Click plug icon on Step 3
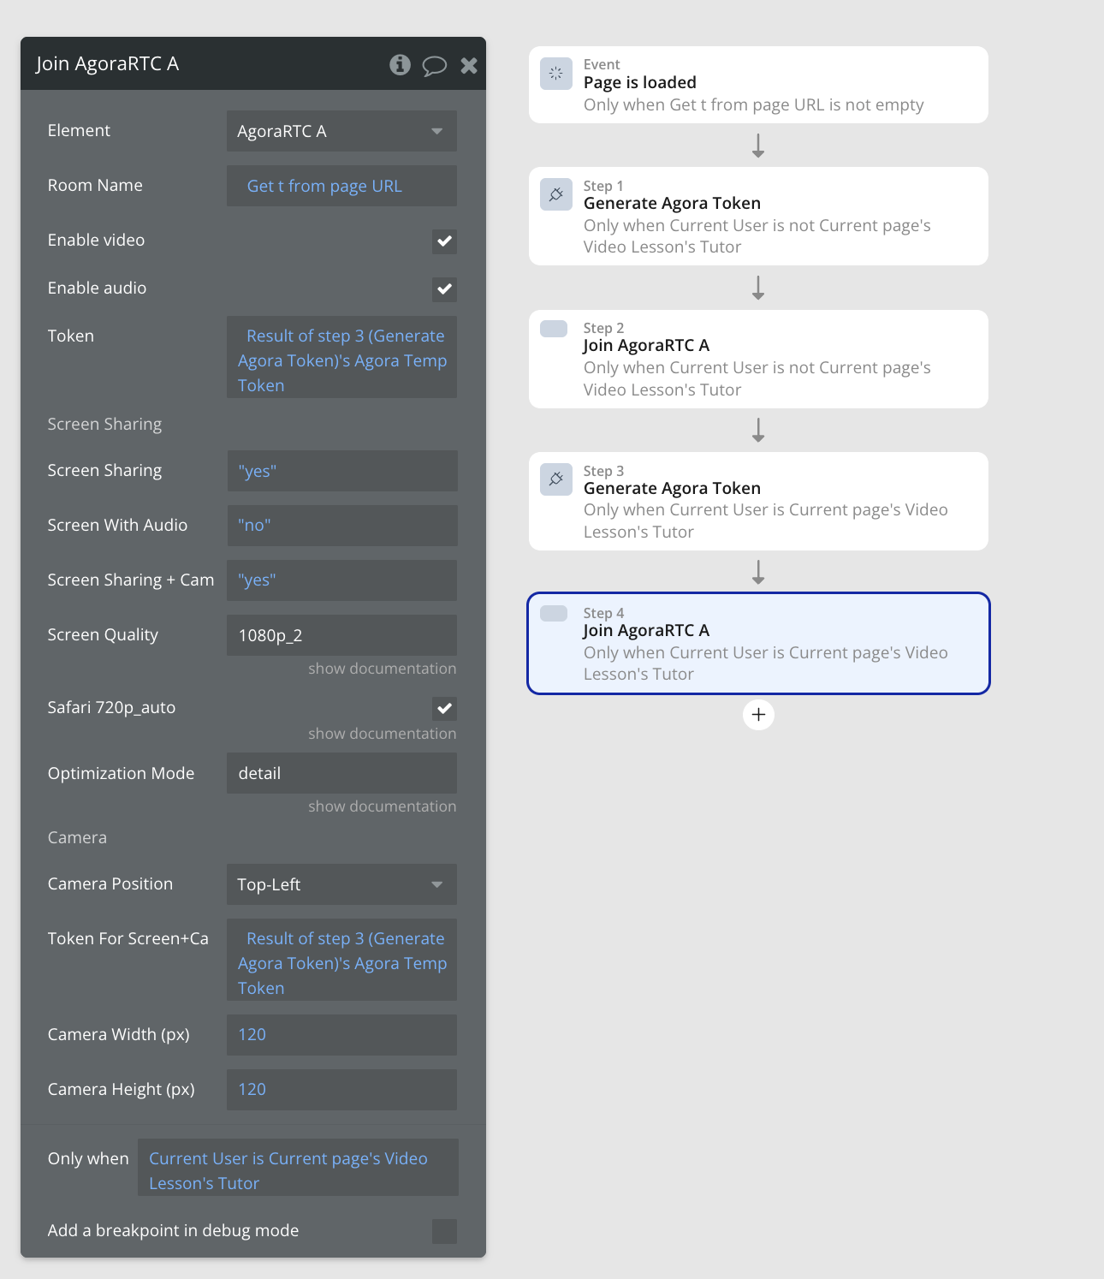Image resolution: width=1104 pixels, height=1279 pixels. click(555, 479)
